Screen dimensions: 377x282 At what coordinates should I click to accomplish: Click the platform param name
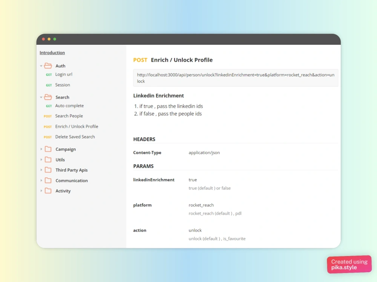[x=143, y=205]
